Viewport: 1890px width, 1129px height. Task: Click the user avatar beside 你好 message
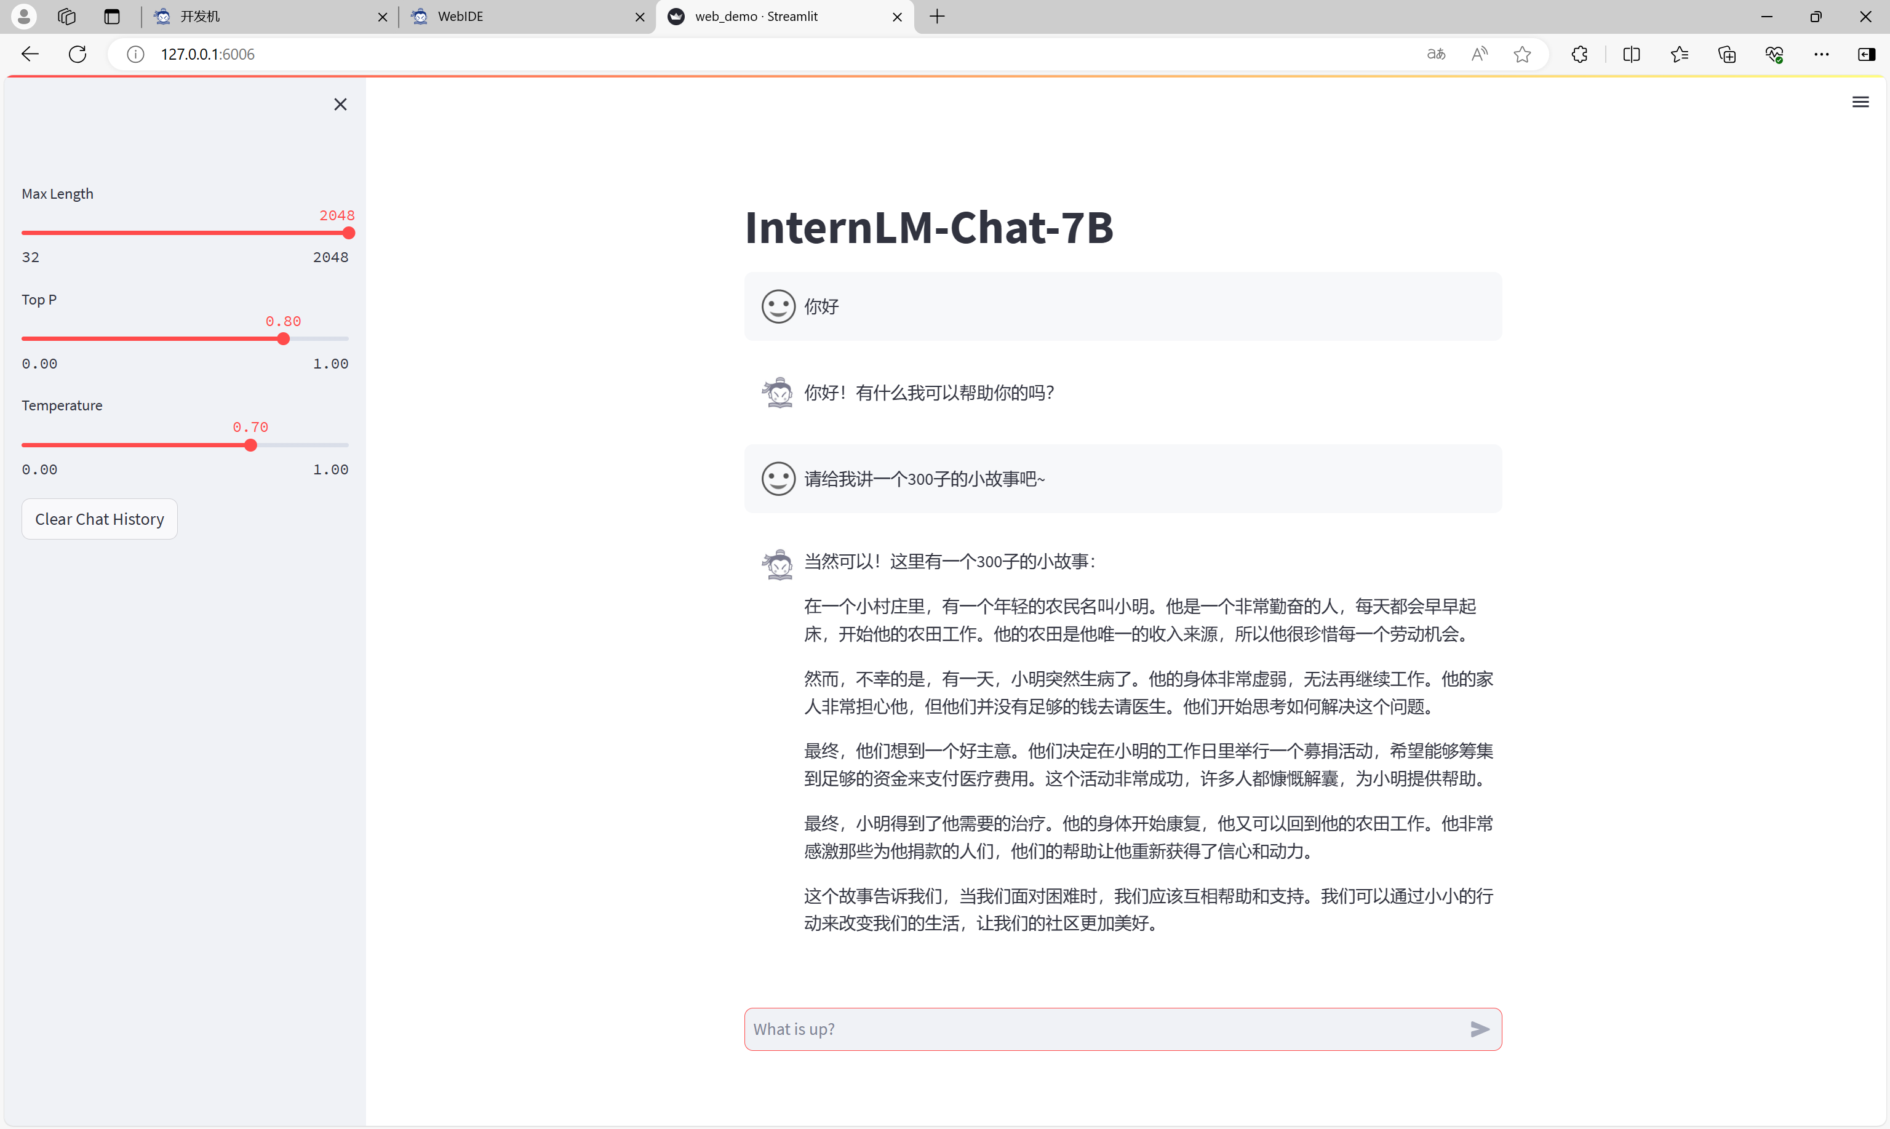tap(778, 306)
